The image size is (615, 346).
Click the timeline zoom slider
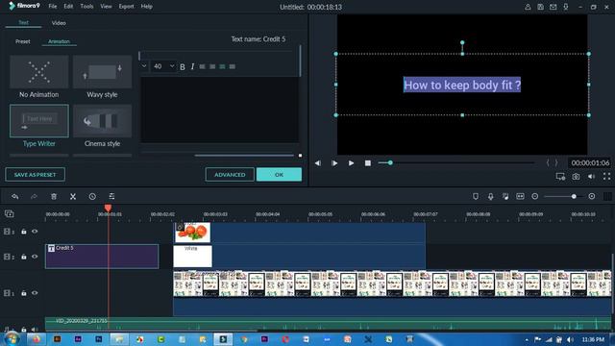click(x=563, y=196)
